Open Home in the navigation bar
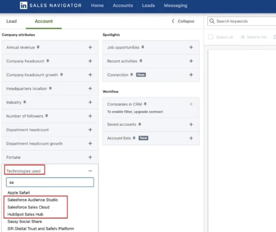Image resolution: width=276 pixels, height=232 pixels. 97,5
